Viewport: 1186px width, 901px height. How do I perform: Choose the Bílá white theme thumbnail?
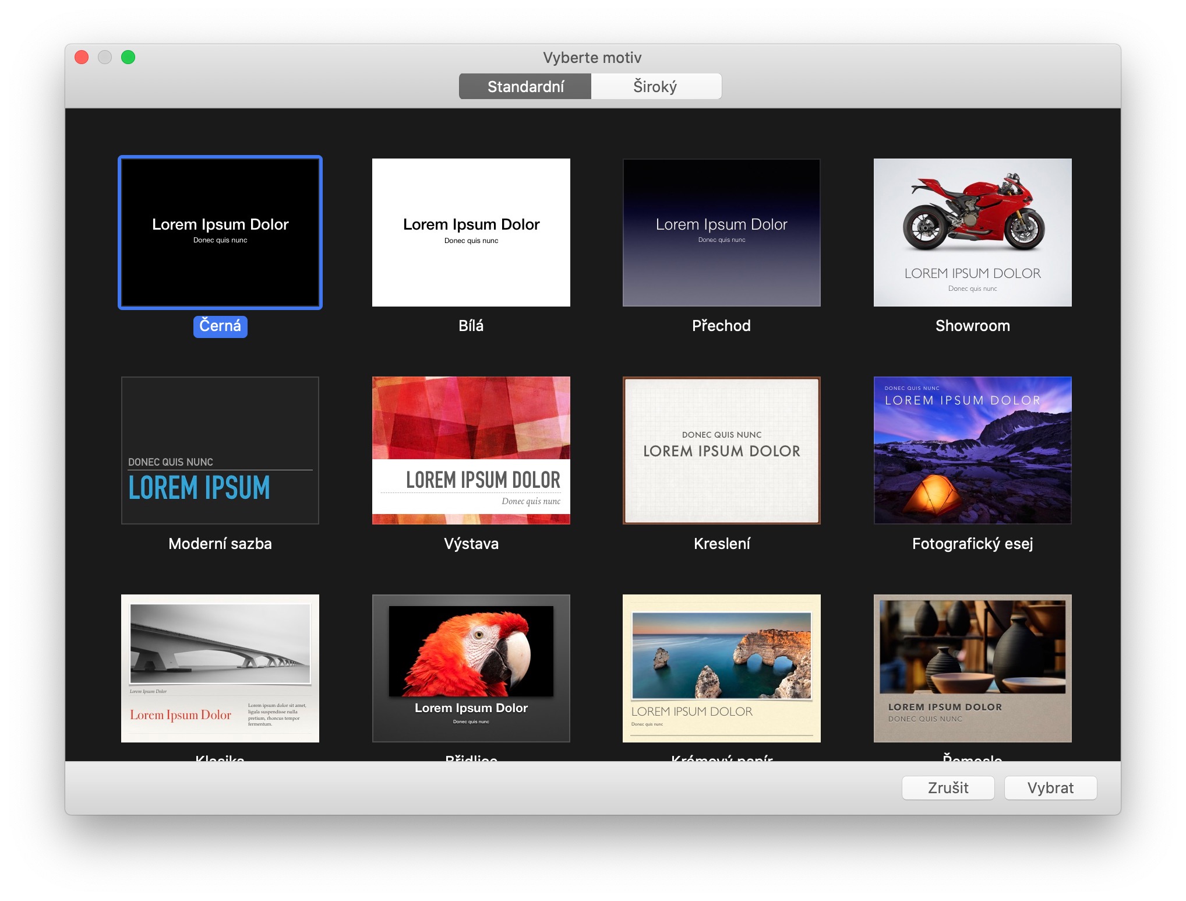[471, 232]
